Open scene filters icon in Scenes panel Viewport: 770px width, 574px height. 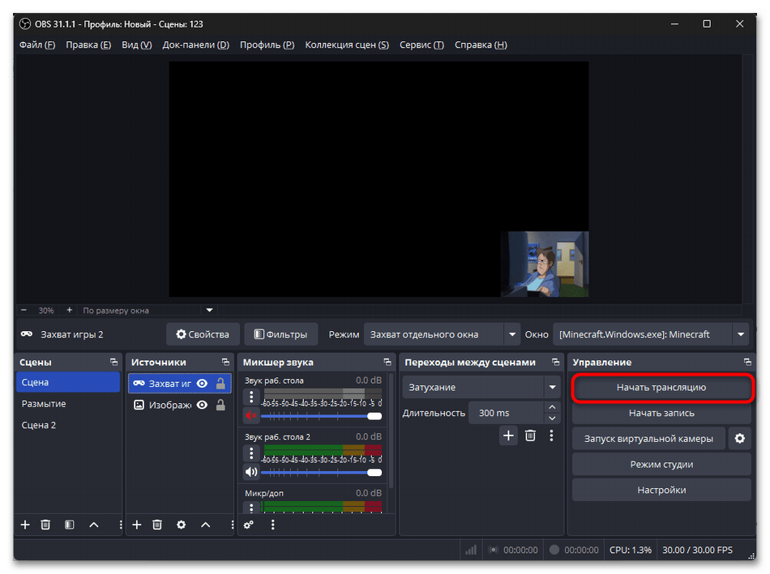[70, 525]
